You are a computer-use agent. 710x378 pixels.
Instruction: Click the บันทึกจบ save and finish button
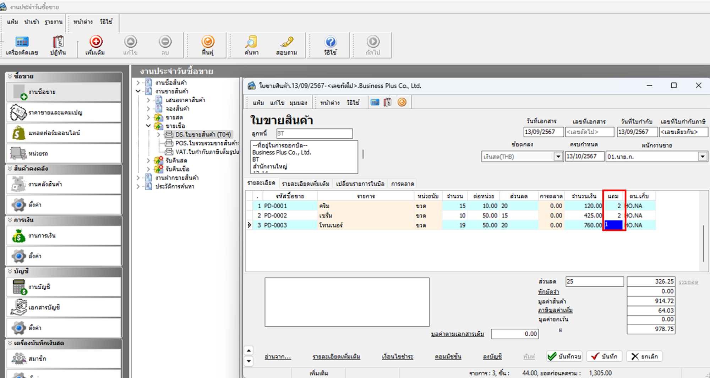click(564, 356)
